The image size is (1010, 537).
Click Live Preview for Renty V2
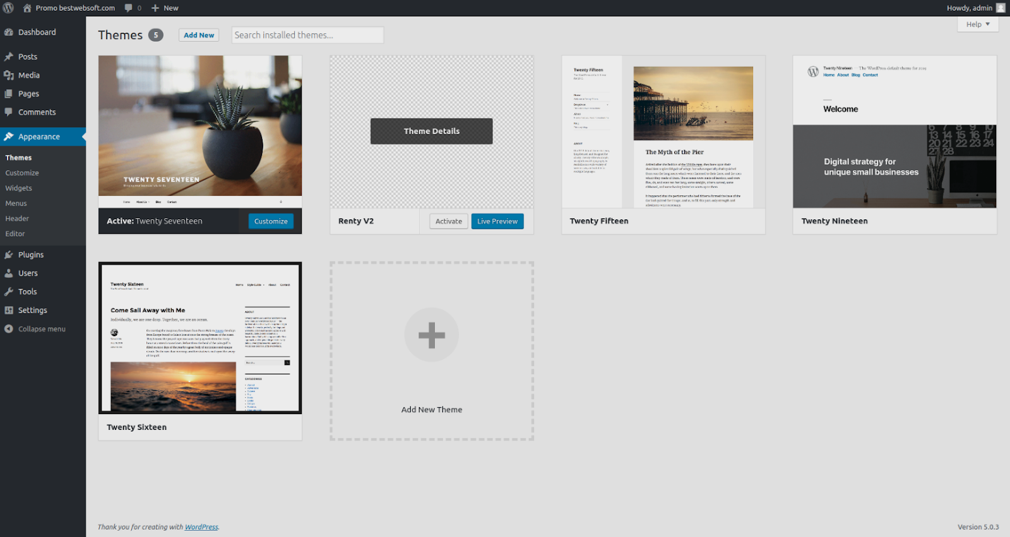pyautogui.click(x=497, y=221)
